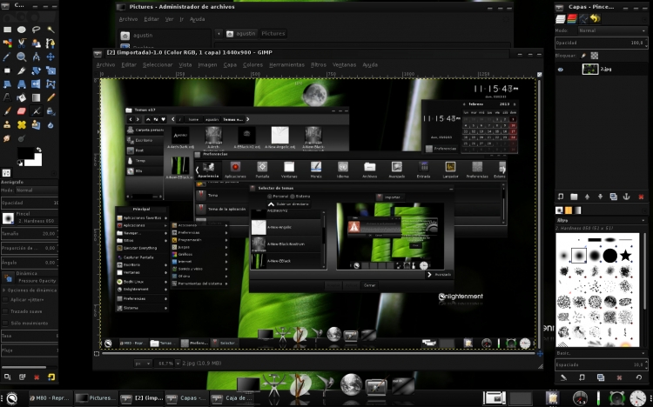
Task: Enable the Trazado suave checkbox
Action: click(x=5, y=311)
